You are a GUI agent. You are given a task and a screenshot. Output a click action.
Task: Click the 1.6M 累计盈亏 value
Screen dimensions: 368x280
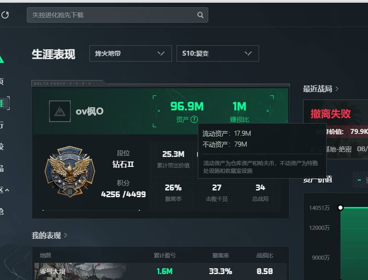pyautogui.click(x=165, y=271)
